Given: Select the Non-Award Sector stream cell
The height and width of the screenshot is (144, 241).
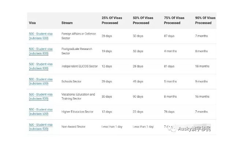Looking at the screenshot, I should (x=73, y=127).
